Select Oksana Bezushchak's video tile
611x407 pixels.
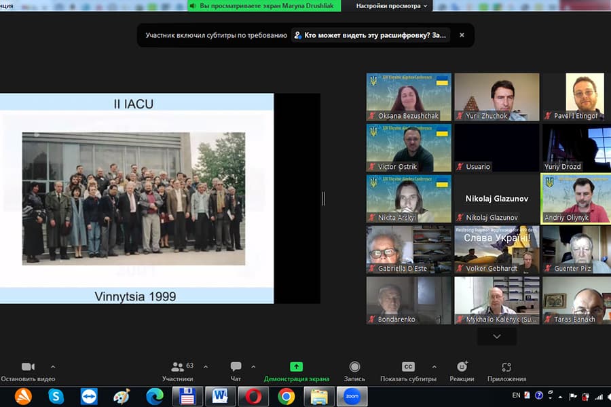coord(409,97)
